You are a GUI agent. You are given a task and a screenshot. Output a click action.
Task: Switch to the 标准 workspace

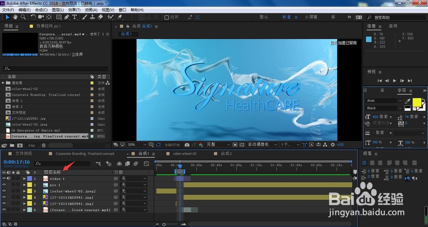coord(286,17)
